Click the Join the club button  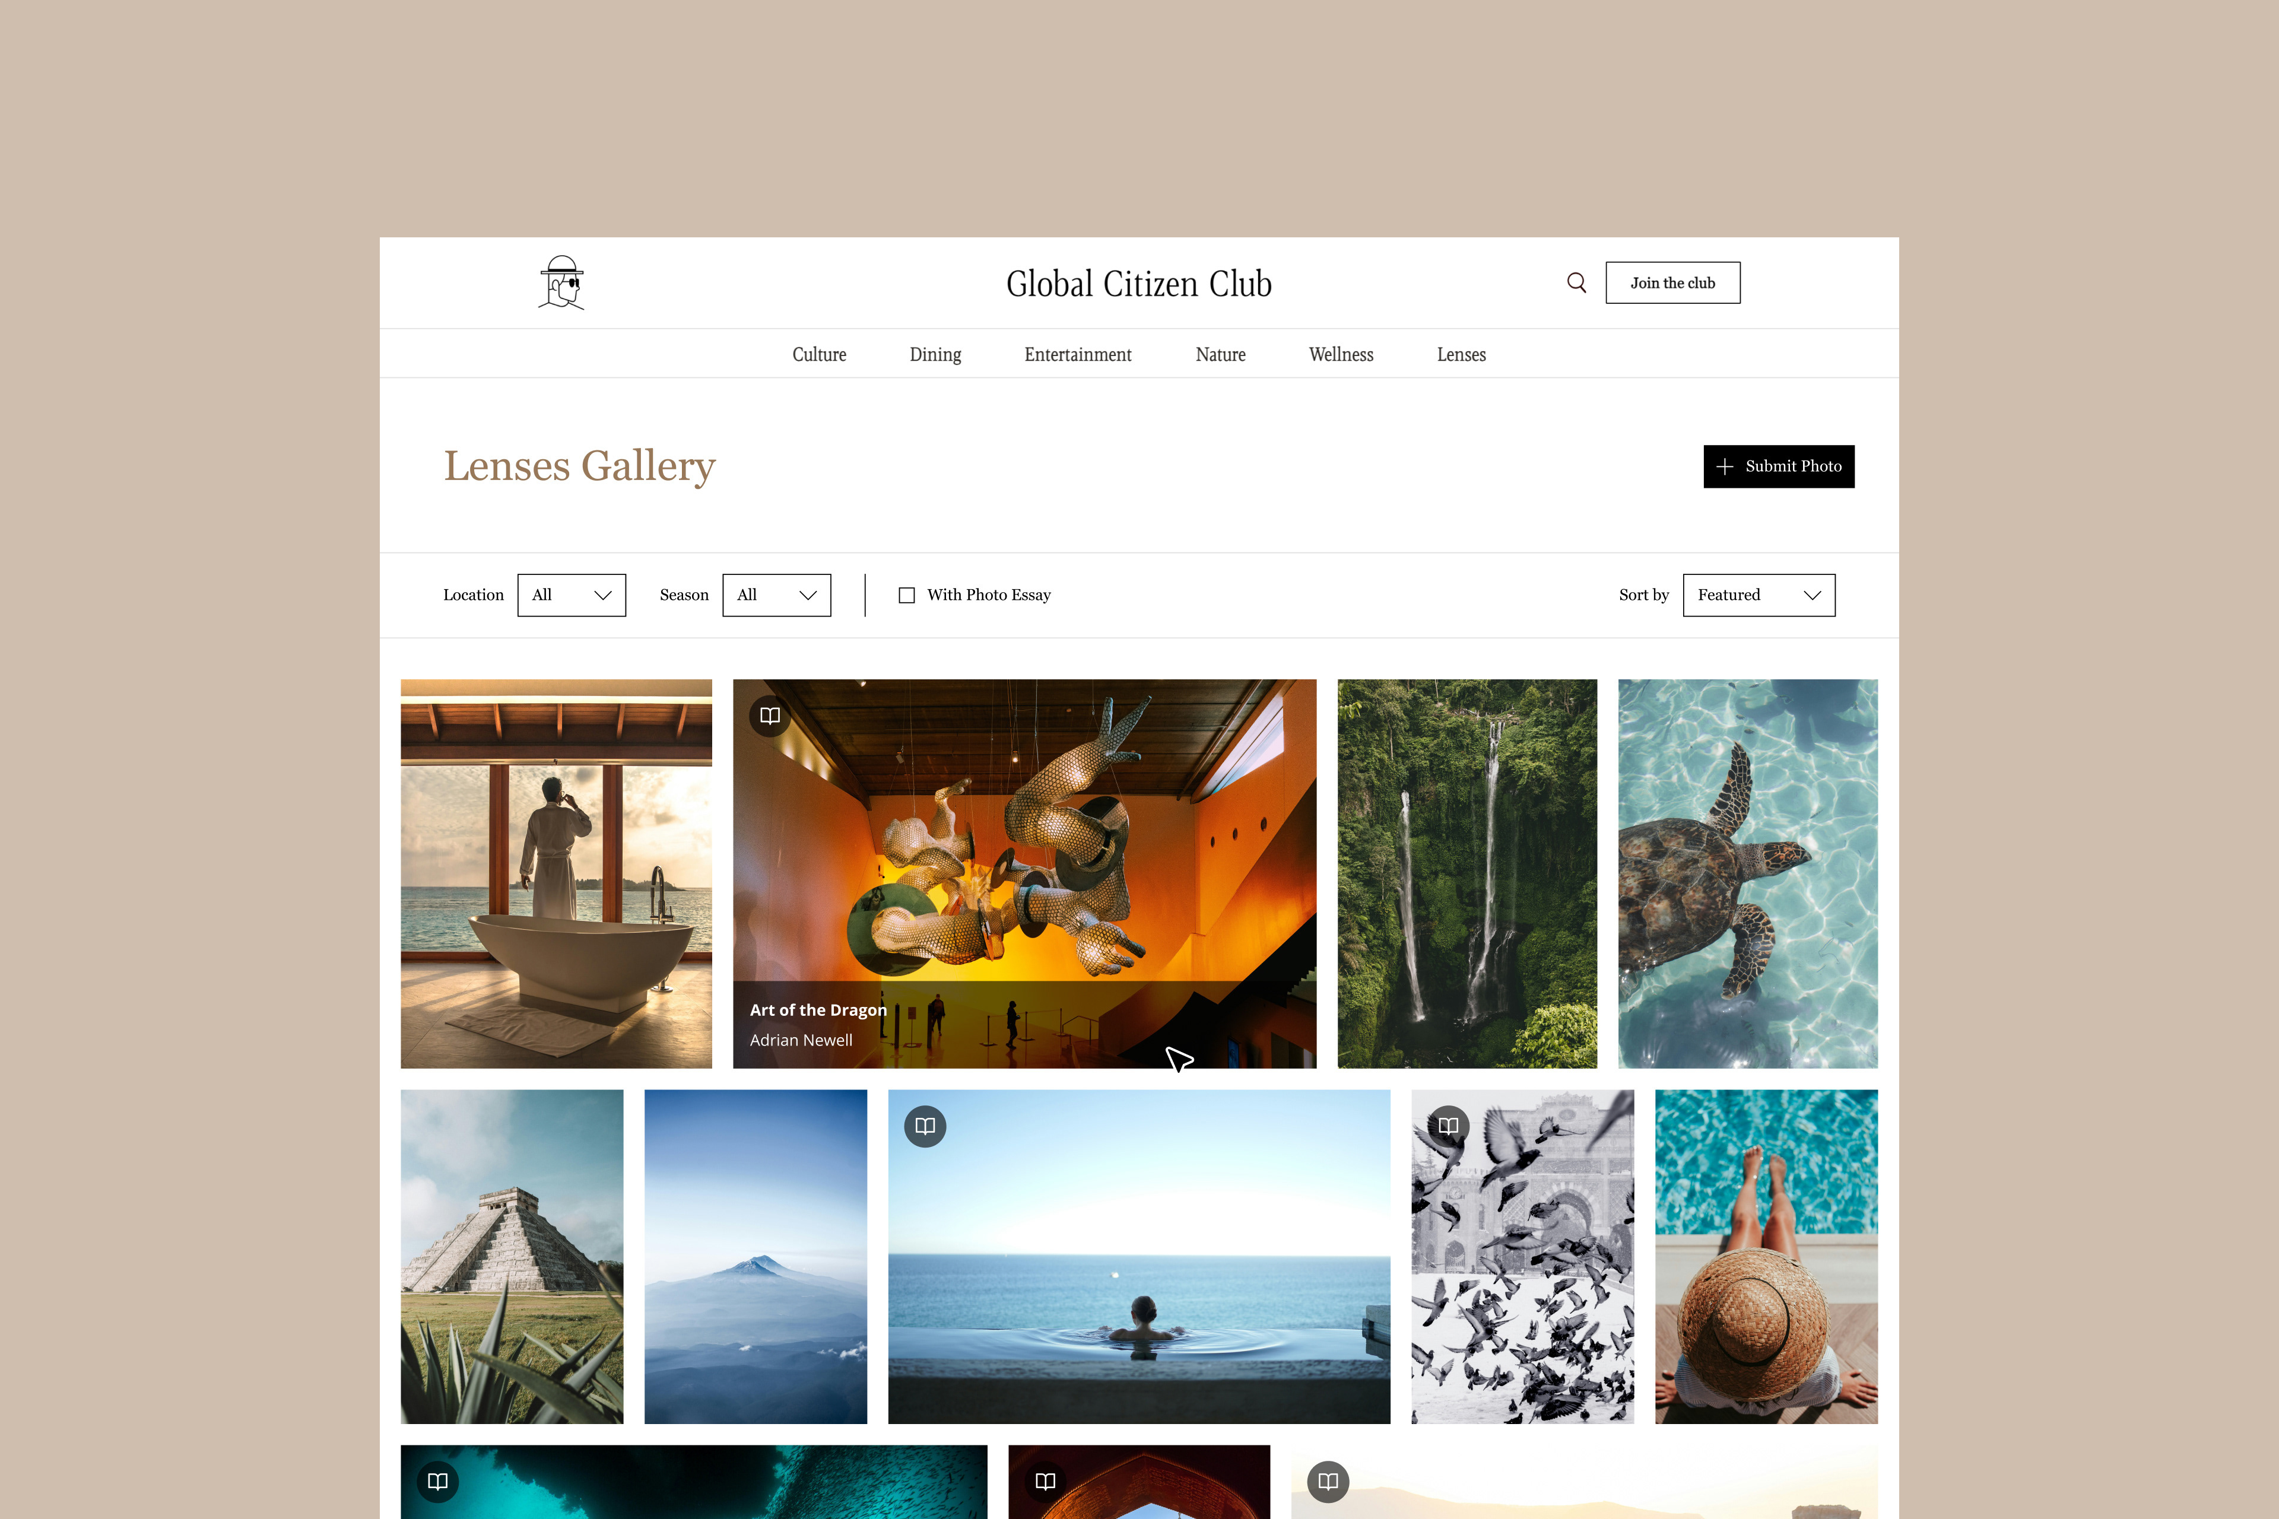pos(1672,283)
